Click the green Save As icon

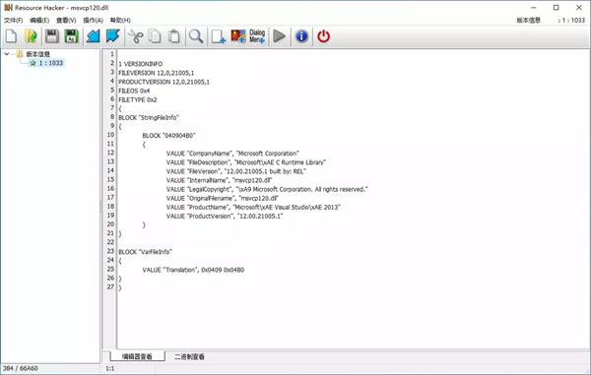(71, 36)
